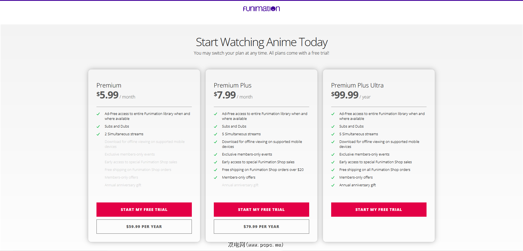Click the $99.99 / year price

(350, 95)
